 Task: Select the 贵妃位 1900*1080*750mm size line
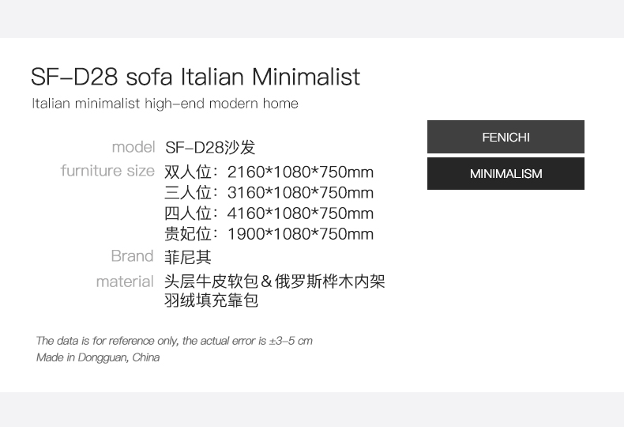coord(269,234)
